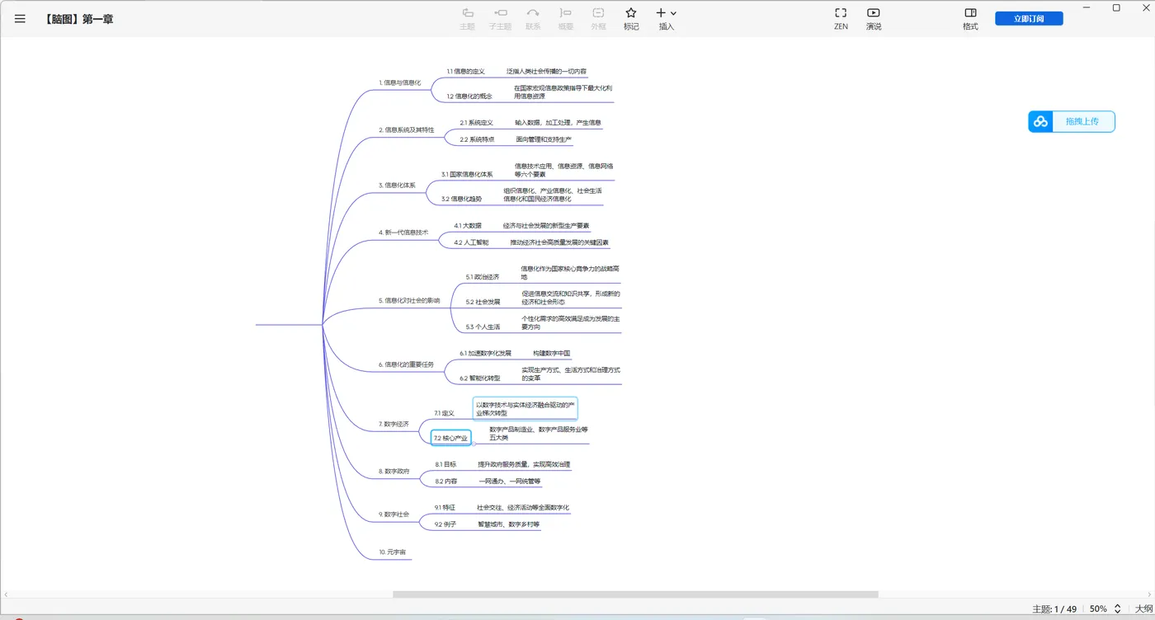This screenshot has height=620, width=1155.
Task: Select subtopic 5.3 个人生活
Action: point(483,327)
